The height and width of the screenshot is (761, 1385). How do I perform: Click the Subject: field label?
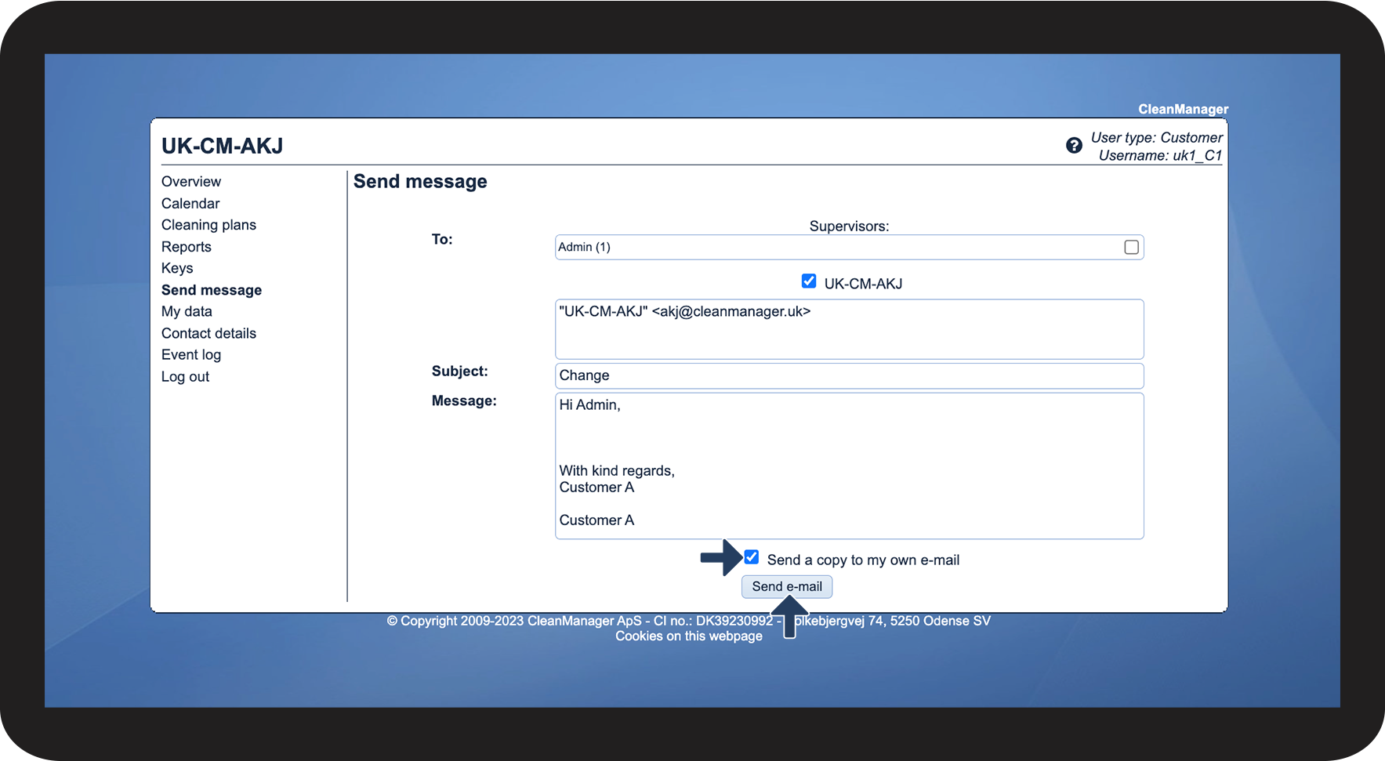click(x=459, y=371)
